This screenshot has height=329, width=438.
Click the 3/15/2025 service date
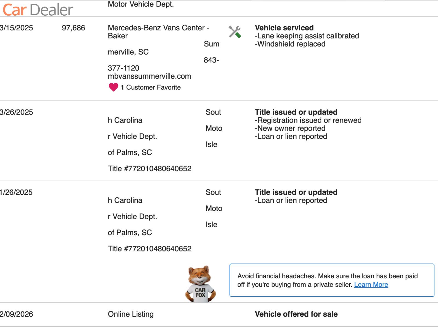(16, 28)
